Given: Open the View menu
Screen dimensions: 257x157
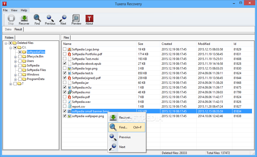Looking at the screenshot, I should 14,10.
